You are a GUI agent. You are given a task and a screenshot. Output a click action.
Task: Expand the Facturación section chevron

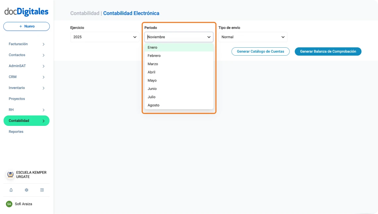pos(43,44)
